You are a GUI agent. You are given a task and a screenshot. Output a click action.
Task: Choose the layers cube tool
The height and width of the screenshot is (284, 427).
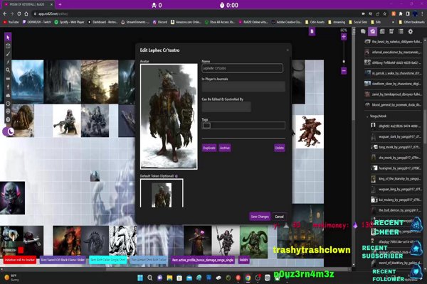click(x=8, y=46)
